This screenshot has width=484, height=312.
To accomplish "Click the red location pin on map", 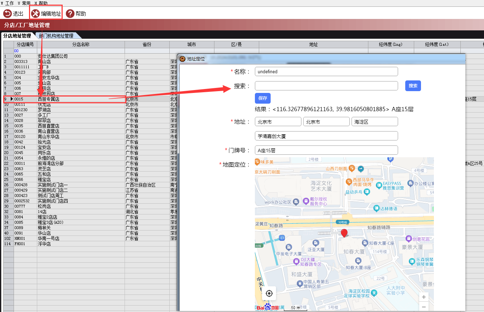I will 344,233.
